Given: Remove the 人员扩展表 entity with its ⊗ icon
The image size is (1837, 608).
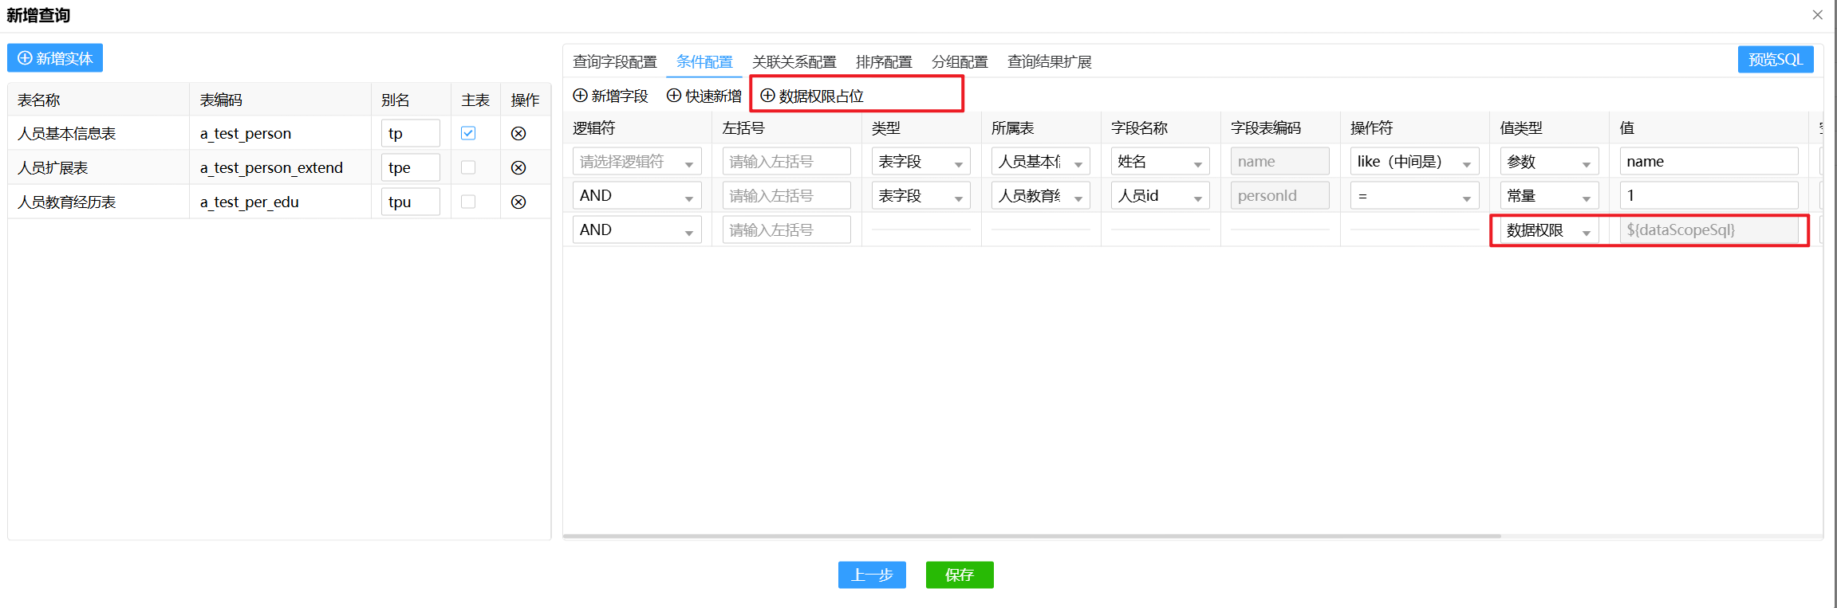Looking at the screenshot, I should [x=518, y=167].
